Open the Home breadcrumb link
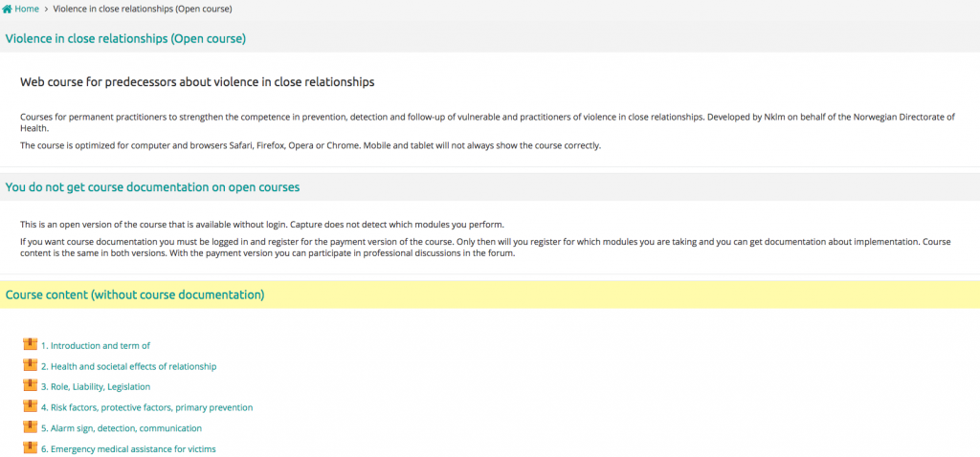The height and width of the screenshot is (457, 980). [27, 10]
